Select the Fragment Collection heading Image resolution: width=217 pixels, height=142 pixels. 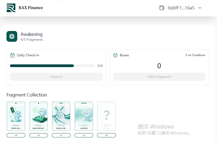27,95
